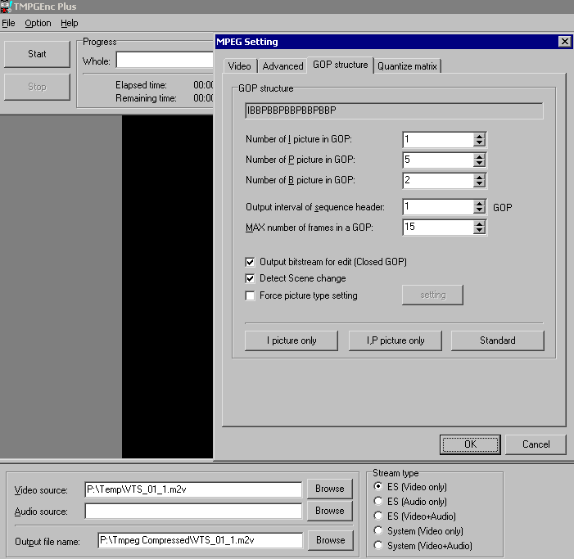Click the black video preview area
Screen dimensions: 574x559
click(x=167, y=286)
